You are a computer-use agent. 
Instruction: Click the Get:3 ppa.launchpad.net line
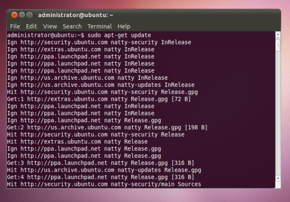pos(101,163)
